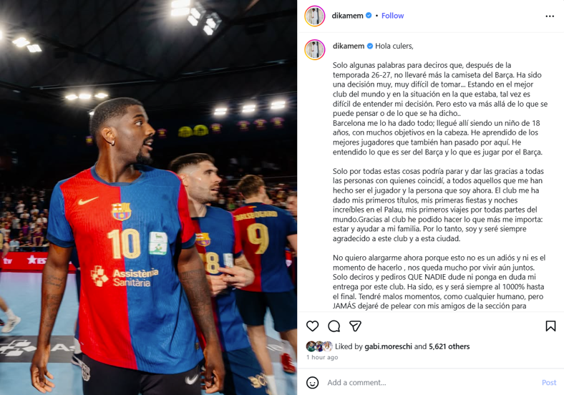Share post using paper plane icon
The width and height of the screenshot is (564, 395).
pos(355,326)
